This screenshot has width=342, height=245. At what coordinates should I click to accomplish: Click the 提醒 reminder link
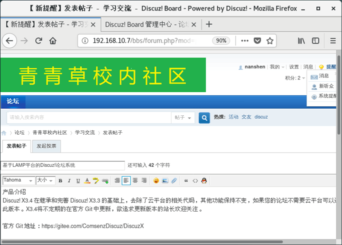coord(330,67)
